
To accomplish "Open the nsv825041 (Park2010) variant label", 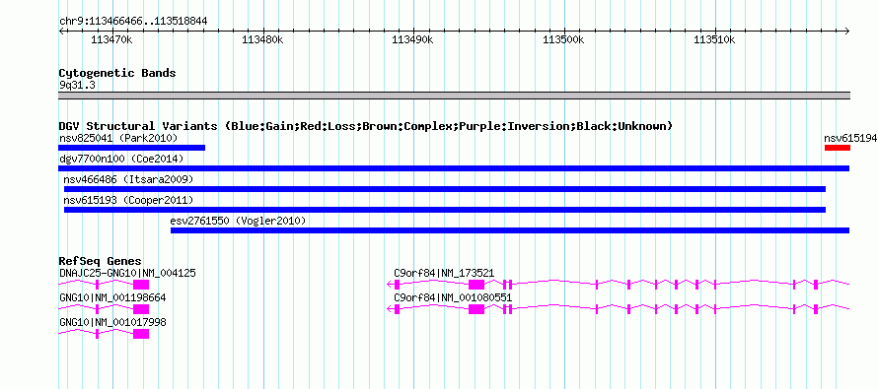I will click(118, 138).
